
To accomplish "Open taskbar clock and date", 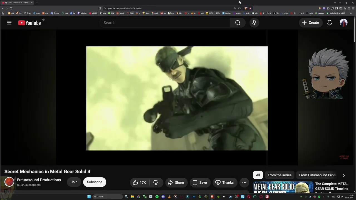I will [349, 197].
